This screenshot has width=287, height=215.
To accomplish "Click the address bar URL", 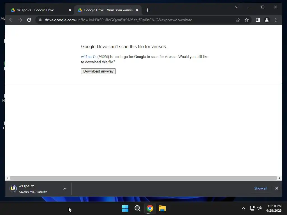I will coord(119,20).
